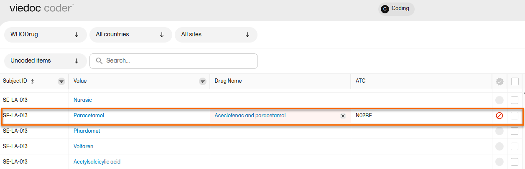Image resolution: width=525 pixels, height=169 pixels.
Task: Click the approval status circle for Nurasic
Action: pos(499,100)
